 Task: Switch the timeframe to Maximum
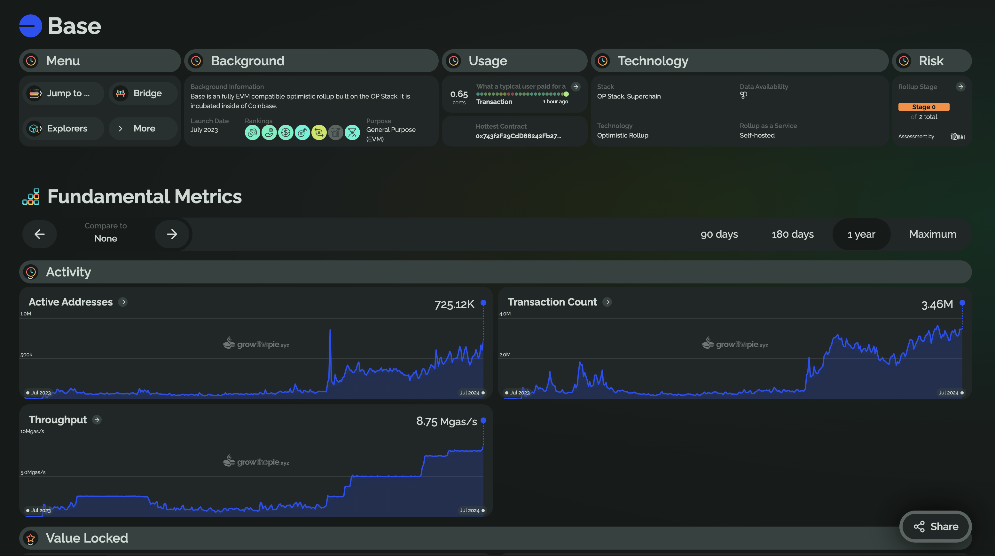[x=932, y=234]
